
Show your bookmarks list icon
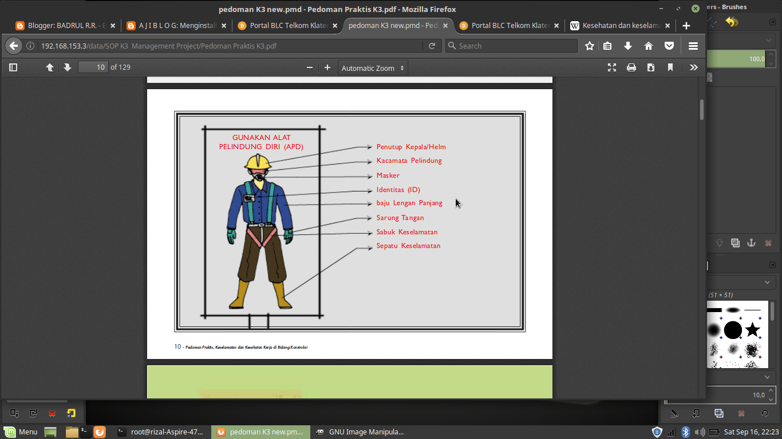click(608, 46)
